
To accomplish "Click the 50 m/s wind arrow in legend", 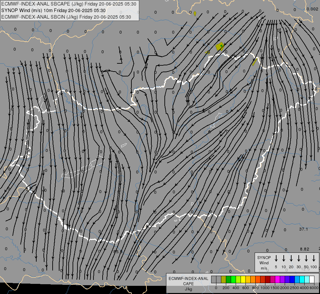I will coord(306,258).
